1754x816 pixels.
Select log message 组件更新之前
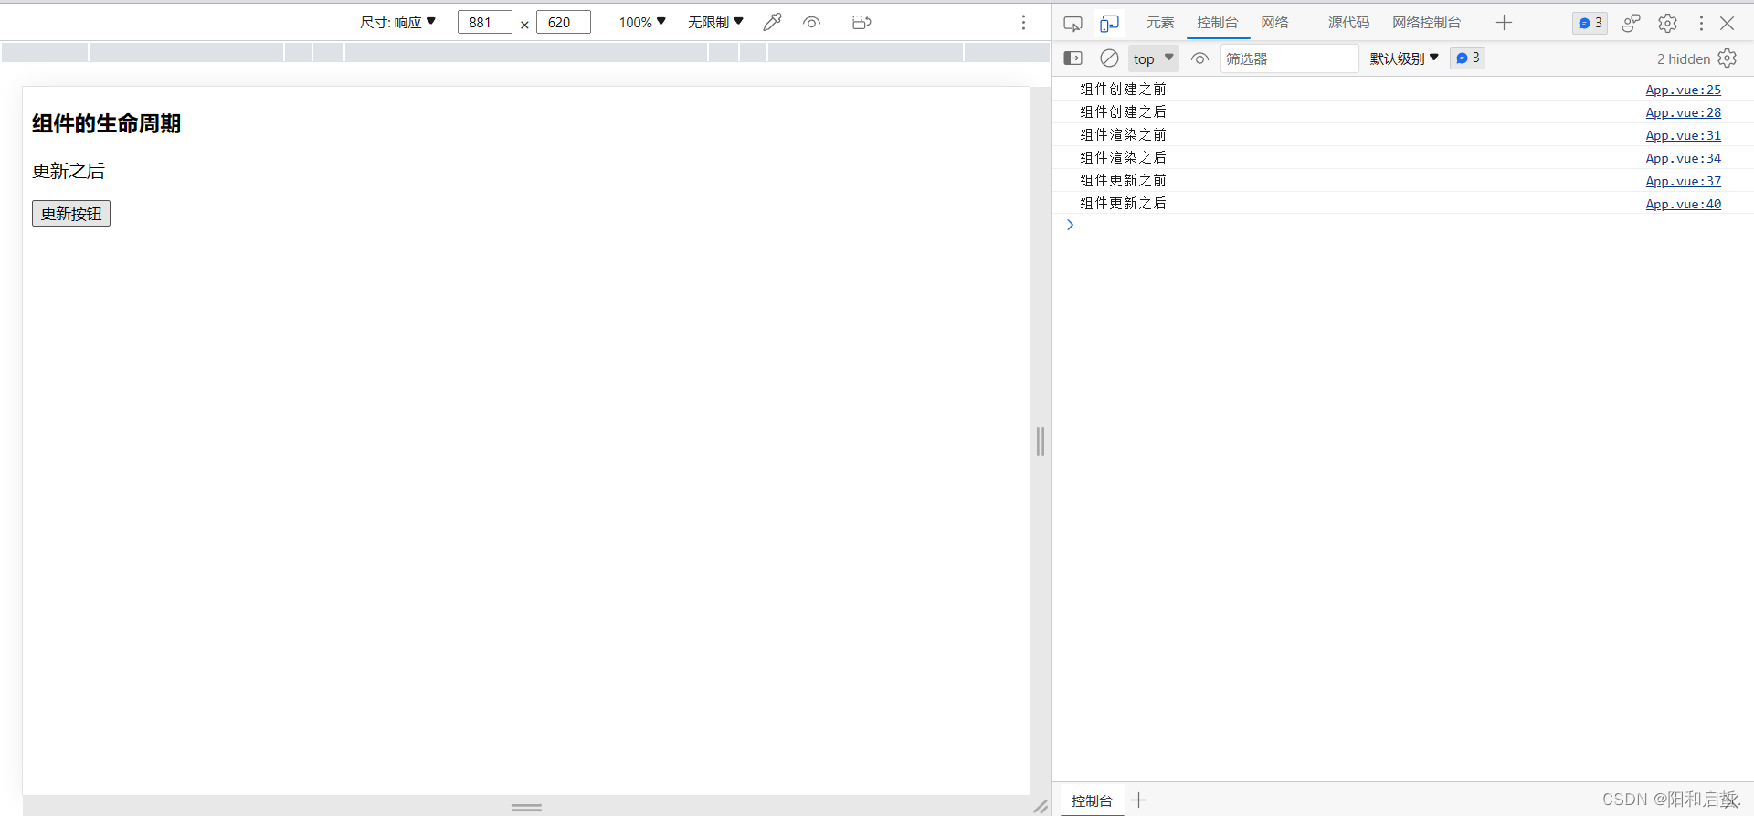(1123, 180)
